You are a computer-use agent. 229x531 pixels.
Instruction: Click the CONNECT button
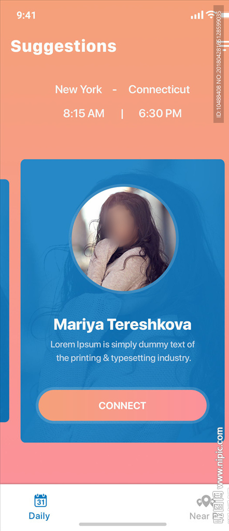click(122, 406)
